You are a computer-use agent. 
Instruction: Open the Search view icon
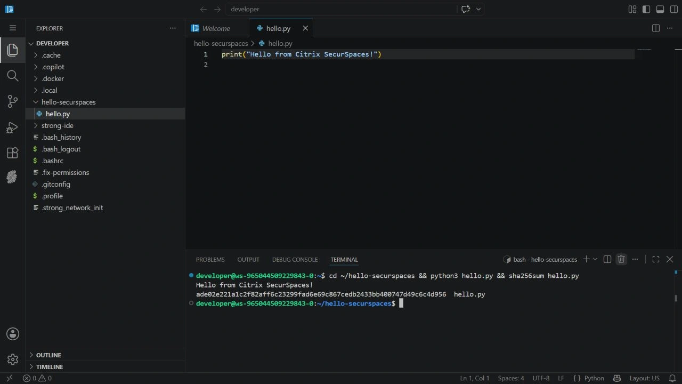click(x=13, y=76)
